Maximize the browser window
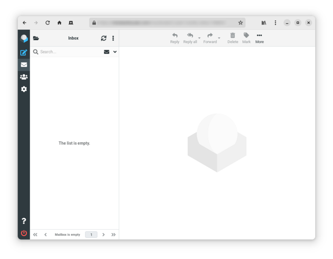The width and height of the screenshot is (333, 259). [298, 23]
